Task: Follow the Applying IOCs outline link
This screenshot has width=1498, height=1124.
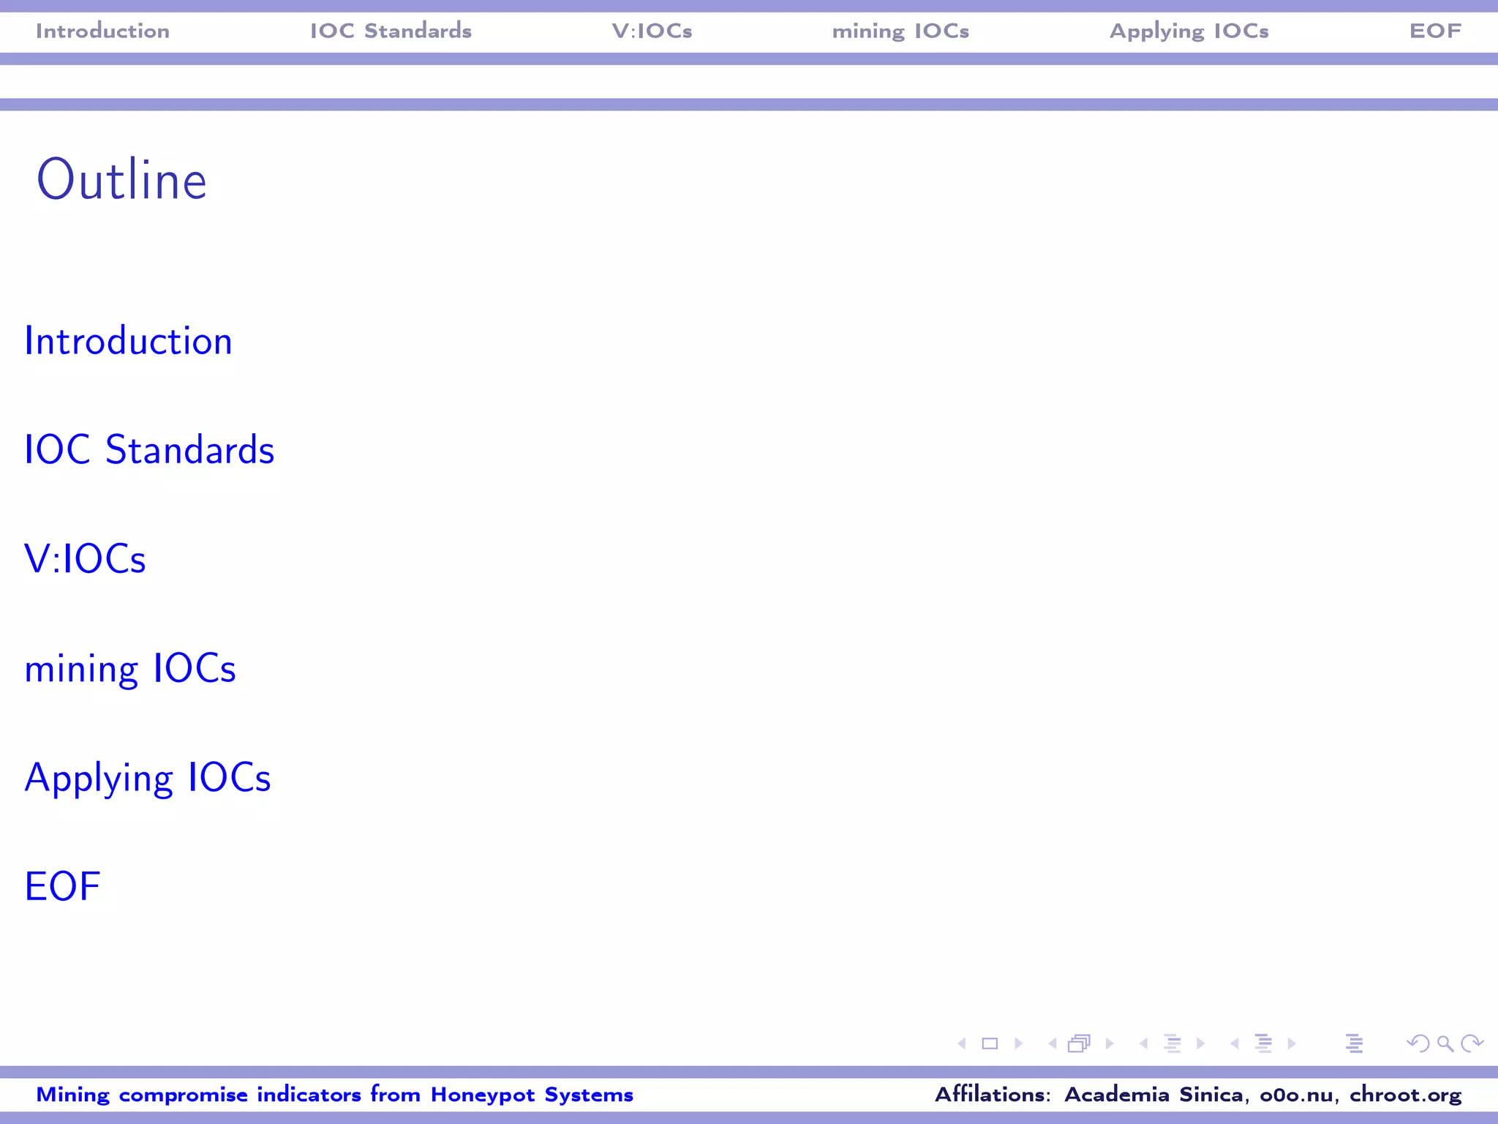Action: coord(148,778)
